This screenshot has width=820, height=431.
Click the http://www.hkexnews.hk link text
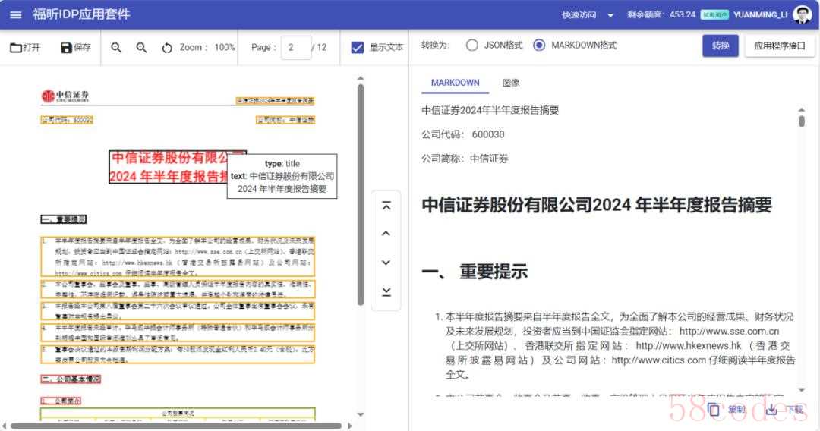coord(688,346)
